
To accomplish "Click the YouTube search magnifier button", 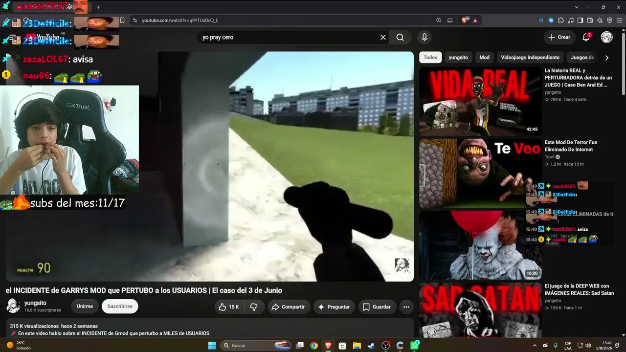I will pos(400,37).
